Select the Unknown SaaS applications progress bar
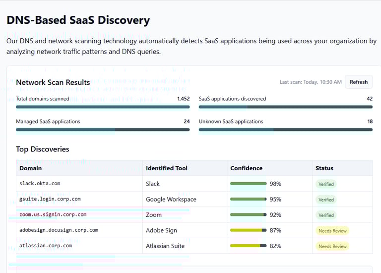 [286, 130]
